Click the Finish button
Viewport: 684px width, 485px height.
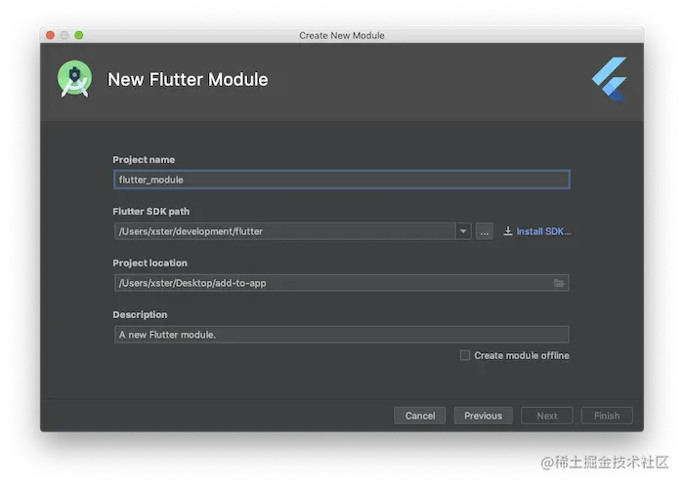point(607,416)
